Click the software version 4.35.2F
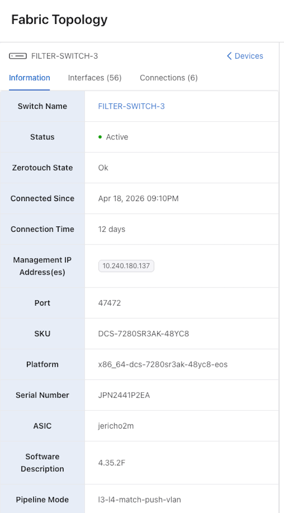The image size is (284, 513). [111, 463]
